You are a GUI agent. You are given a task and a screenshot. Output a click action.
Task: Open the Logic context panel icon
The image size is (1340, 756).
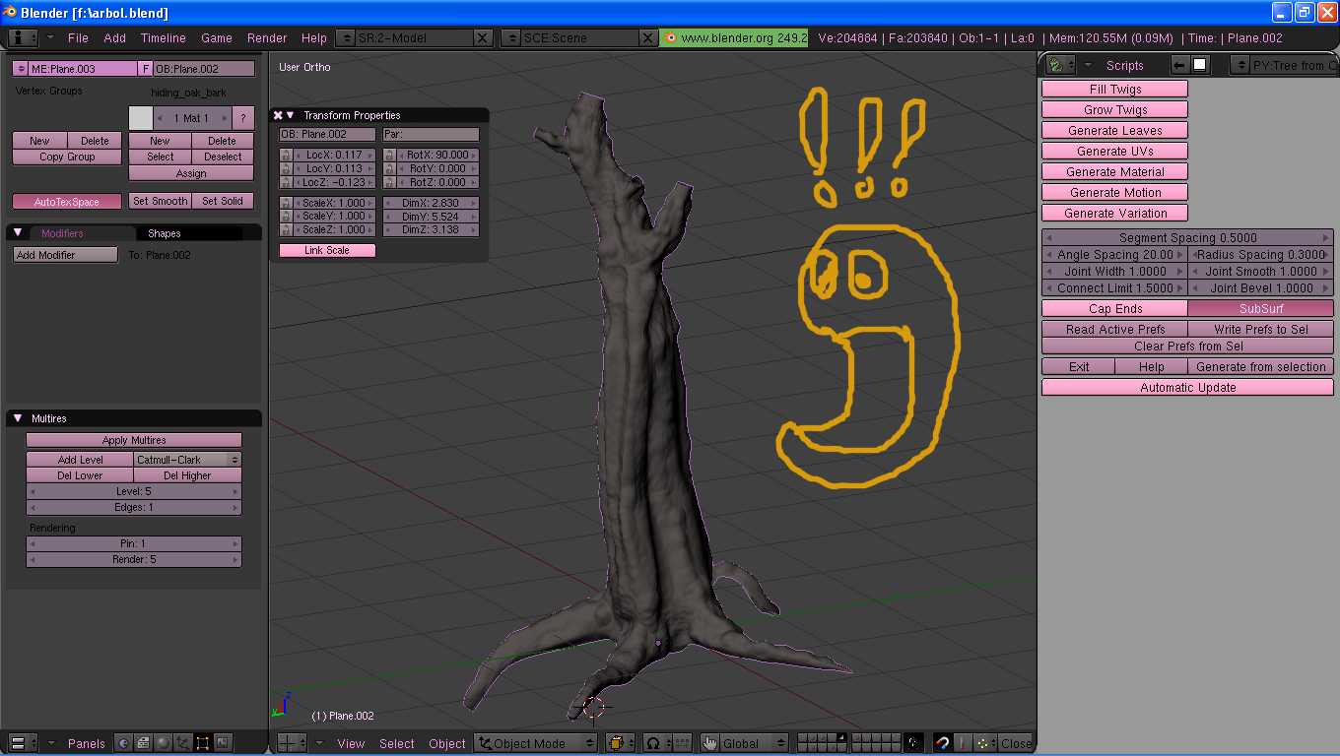click(x=124, y=743)
